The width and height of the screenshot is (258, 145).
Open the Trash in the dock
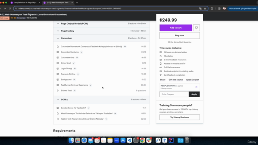click(187, 140)
